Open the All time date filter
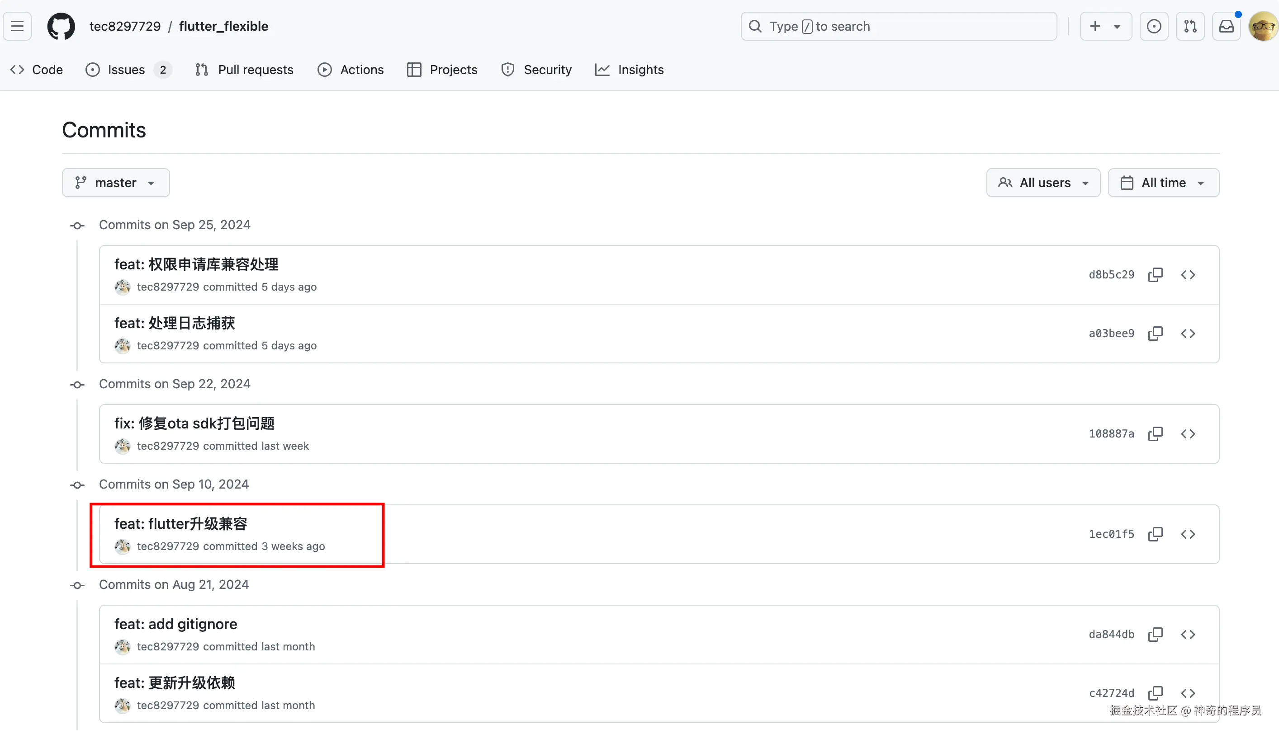This screenshot has height=734, width=1279. click(1163, 183)
